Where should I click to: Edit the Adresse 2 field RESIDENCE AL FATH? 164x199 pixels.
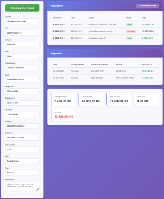point(22,138)
